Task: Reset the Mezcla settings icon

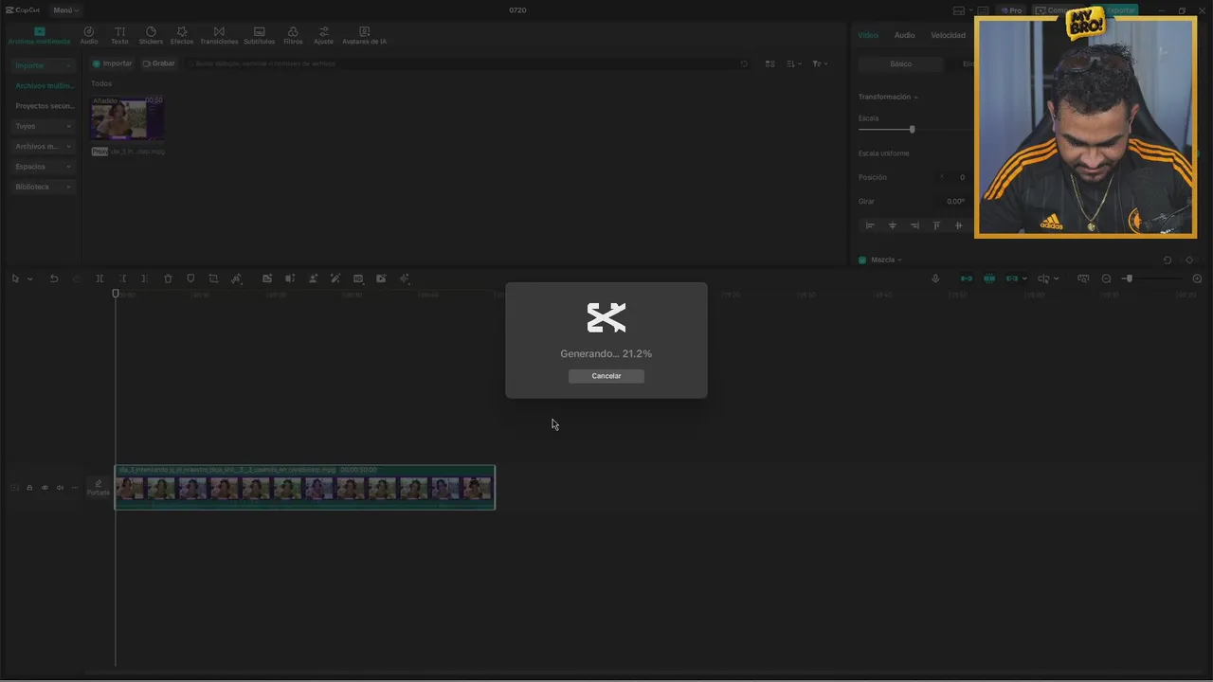Action: coord(1168,260)
